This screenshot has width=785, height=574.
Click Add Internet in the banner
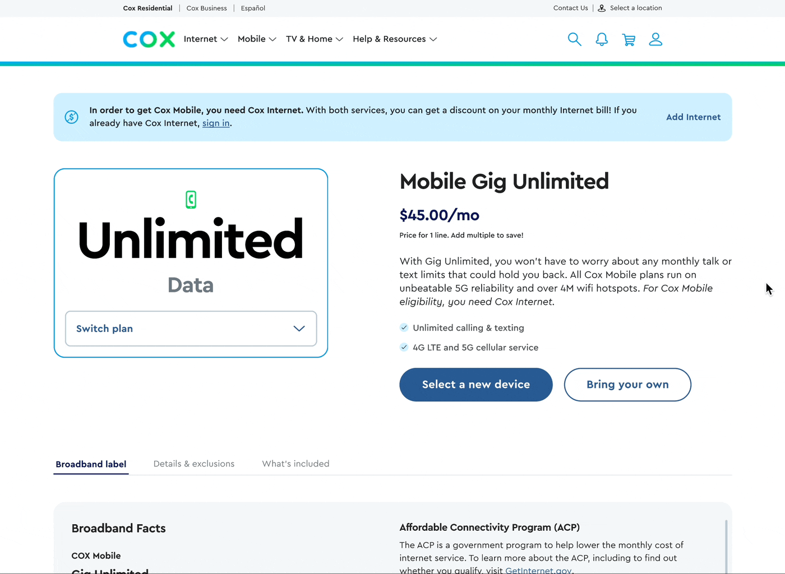693,117
